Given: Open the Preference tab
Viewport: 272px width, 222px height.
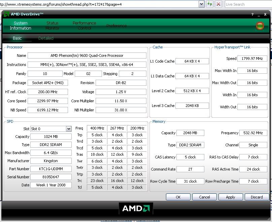Looking at the screenshot, I should (116, 26).
